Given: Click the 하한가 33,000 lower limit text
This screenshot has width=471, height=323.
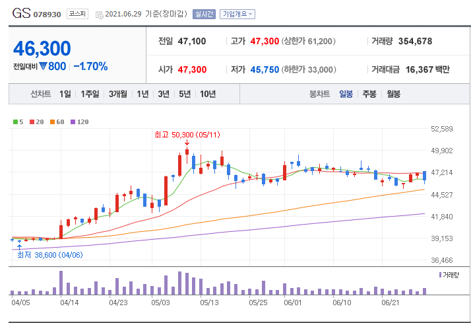Looking at the screenshot, I should click(x=309, y=70).
